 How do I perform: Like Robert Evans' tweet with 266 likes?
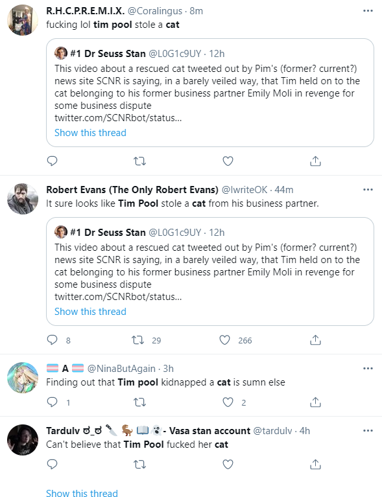[x=224, y=340]
